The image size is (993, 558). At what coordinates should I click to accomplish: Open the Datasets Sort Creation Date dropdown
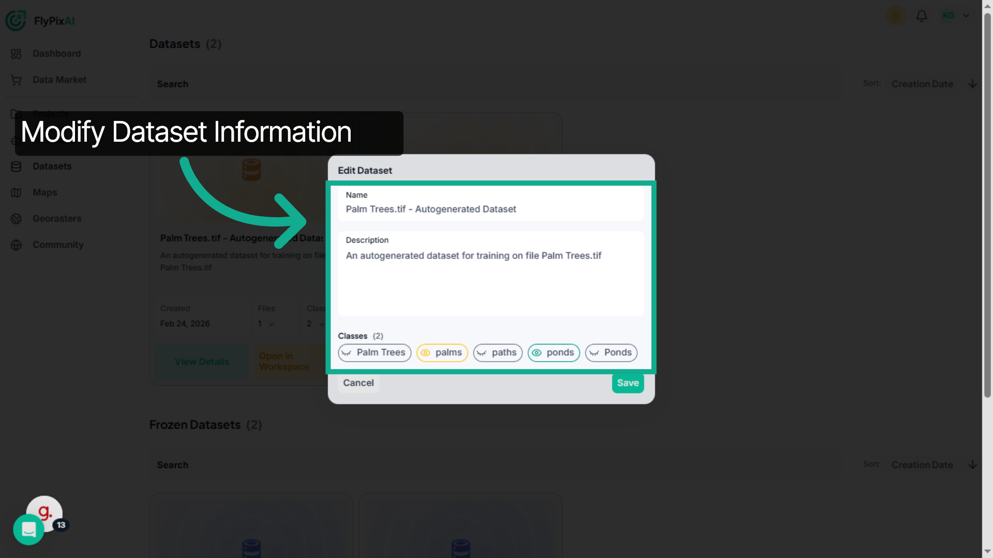tap(922, 84)
